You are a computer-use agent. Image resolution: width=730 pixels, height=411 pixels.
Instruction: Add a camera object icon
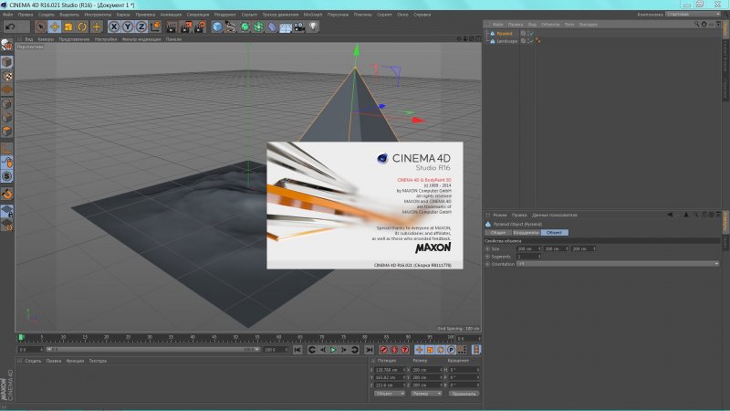coord(299,27)
